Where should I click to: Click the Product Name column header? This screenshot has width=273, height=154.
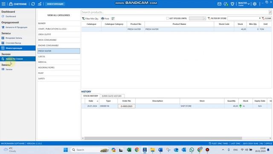coord(179,24)
